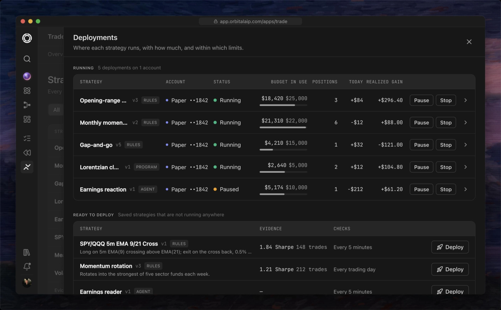Click the Gap-and-go budget usage bar

coord(283,149)
